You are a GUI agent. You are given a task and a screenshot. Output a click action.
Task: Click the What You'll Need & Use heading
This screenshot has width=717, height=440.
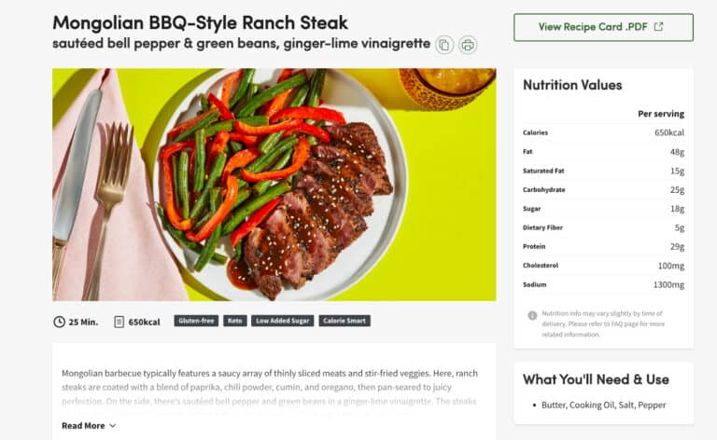596,379
